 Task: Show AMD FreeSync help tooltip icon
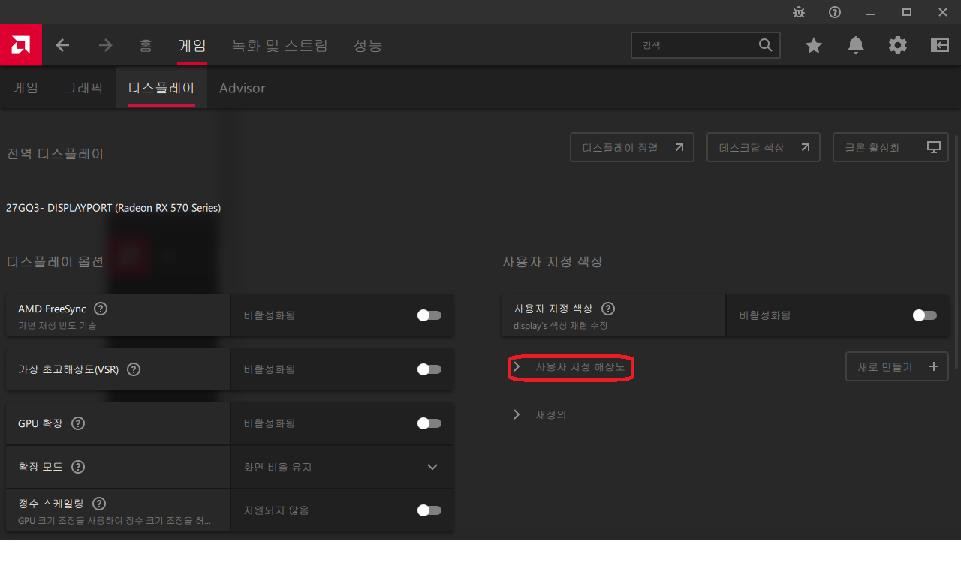[x=101, y=309]
